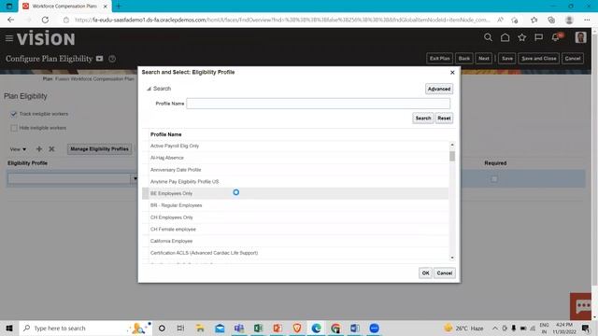Go to the Home icon in header
Screen dimensions: 598x336
tap(505, 37)
